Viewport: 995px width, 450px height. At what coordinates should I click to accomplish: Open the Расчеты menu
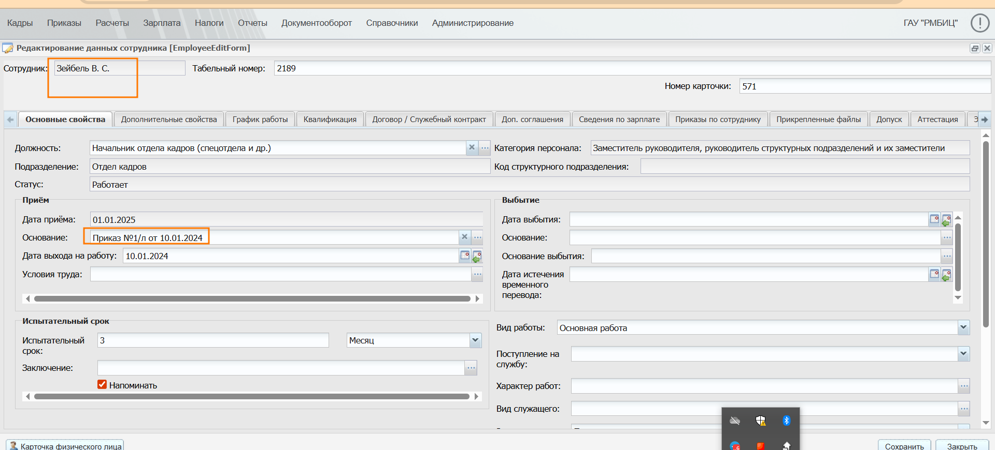[x=112, y=23]
